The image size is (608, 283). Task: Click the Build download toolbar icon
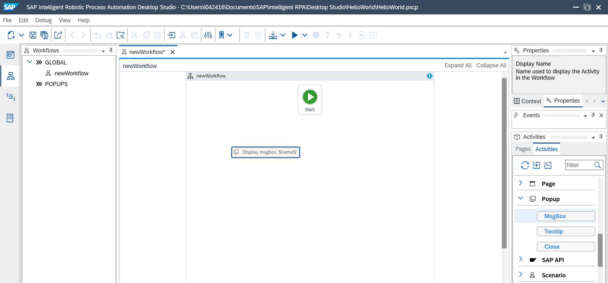tap(273, 35)
